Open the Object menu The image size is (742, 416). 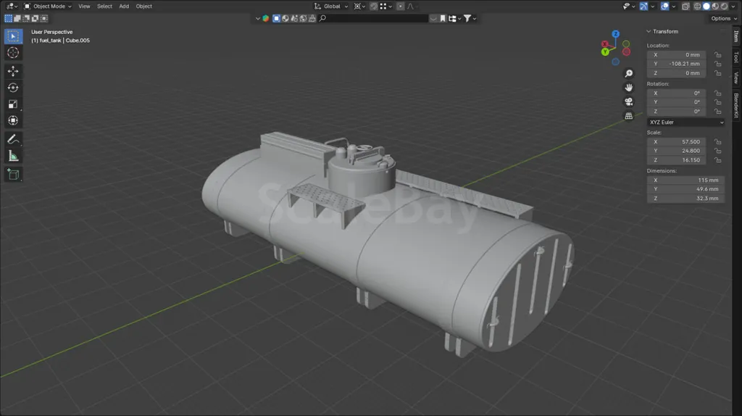[144, 6]
